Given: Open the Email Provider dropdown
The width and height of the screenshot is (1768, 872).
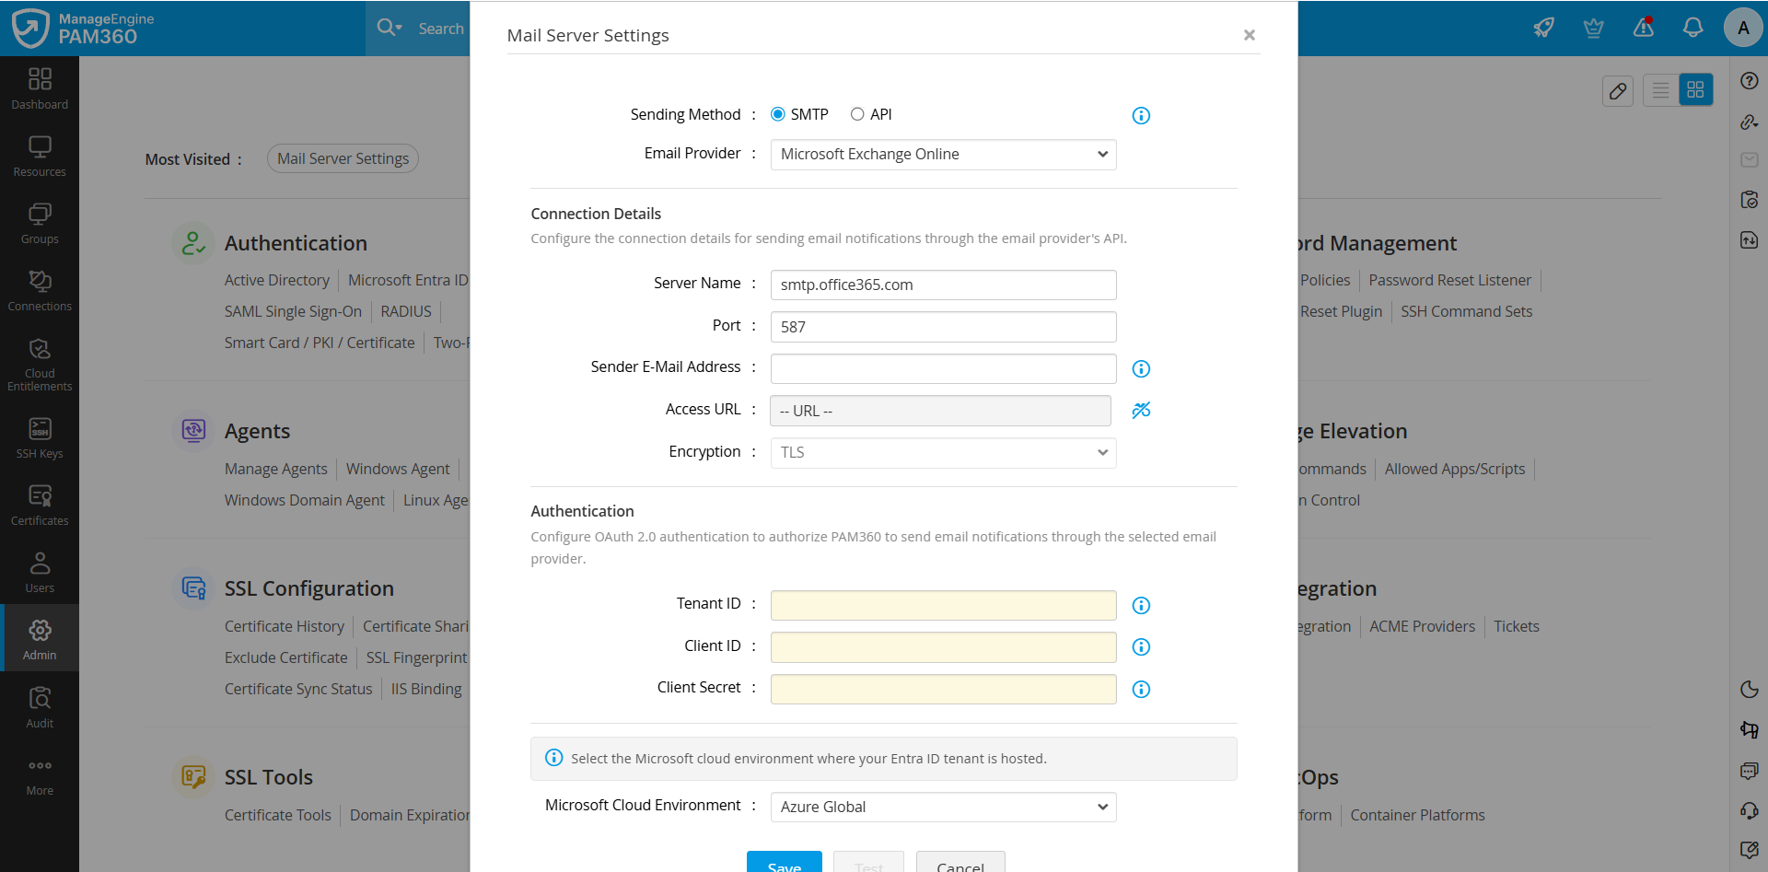Looking at the screenshot, I should (x=943, y=155).
